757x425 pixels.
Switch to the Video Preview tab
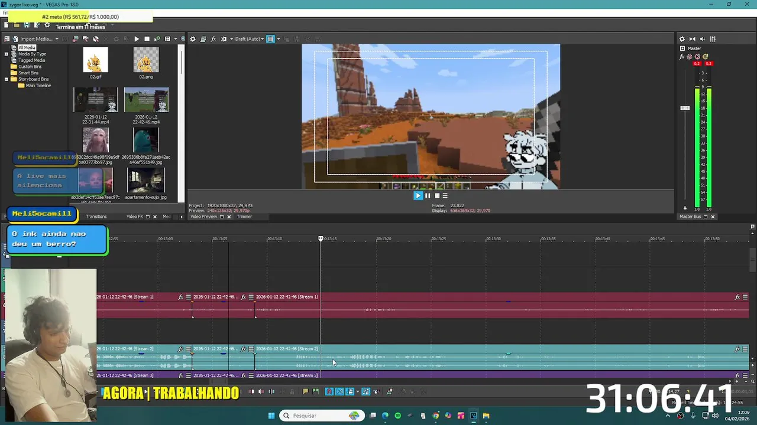pos(203,217)
